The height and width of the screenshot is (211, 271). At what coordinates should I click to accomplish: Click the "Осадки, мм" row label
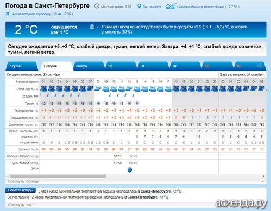click(30, 96)
